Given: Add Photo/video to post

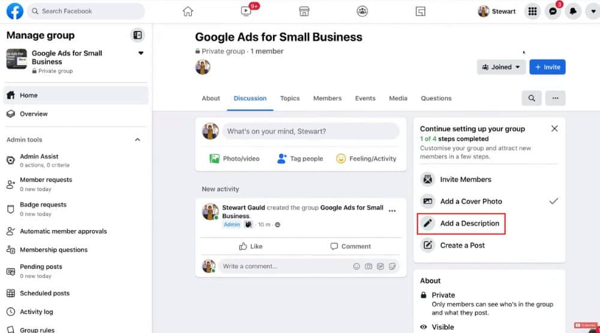Looking at the screenshot, I should (x=234, y=159).
